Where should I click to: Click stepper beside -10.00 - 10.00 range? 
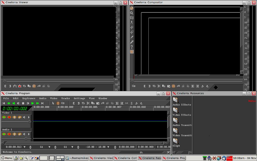pos(115,147)
